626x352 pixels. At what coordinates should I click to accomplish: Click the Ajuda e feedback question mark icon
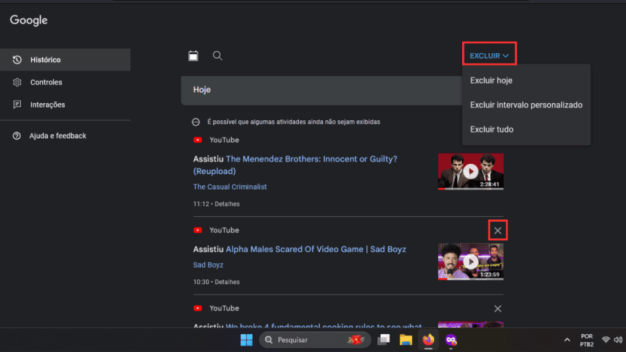[18, 136]
